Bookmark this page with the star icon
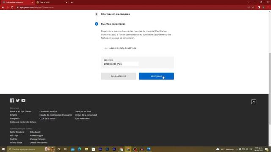This screenshot has width=271, height=152. (253, 8)
